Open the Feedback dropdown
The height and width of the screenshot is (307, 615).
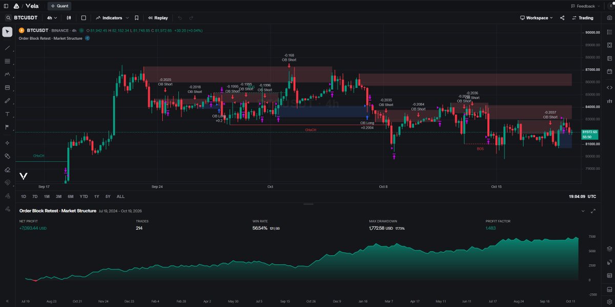(585, 6)
